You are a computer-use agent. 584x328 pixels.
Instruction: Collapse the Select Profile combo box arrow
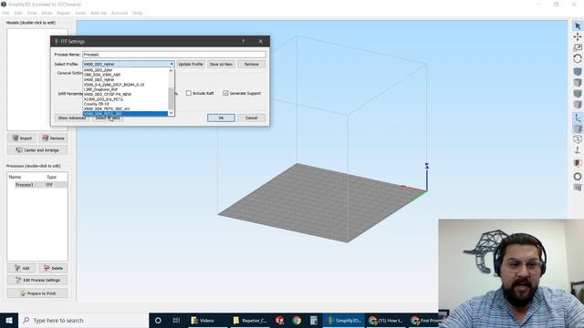click(x=172, y=64)
